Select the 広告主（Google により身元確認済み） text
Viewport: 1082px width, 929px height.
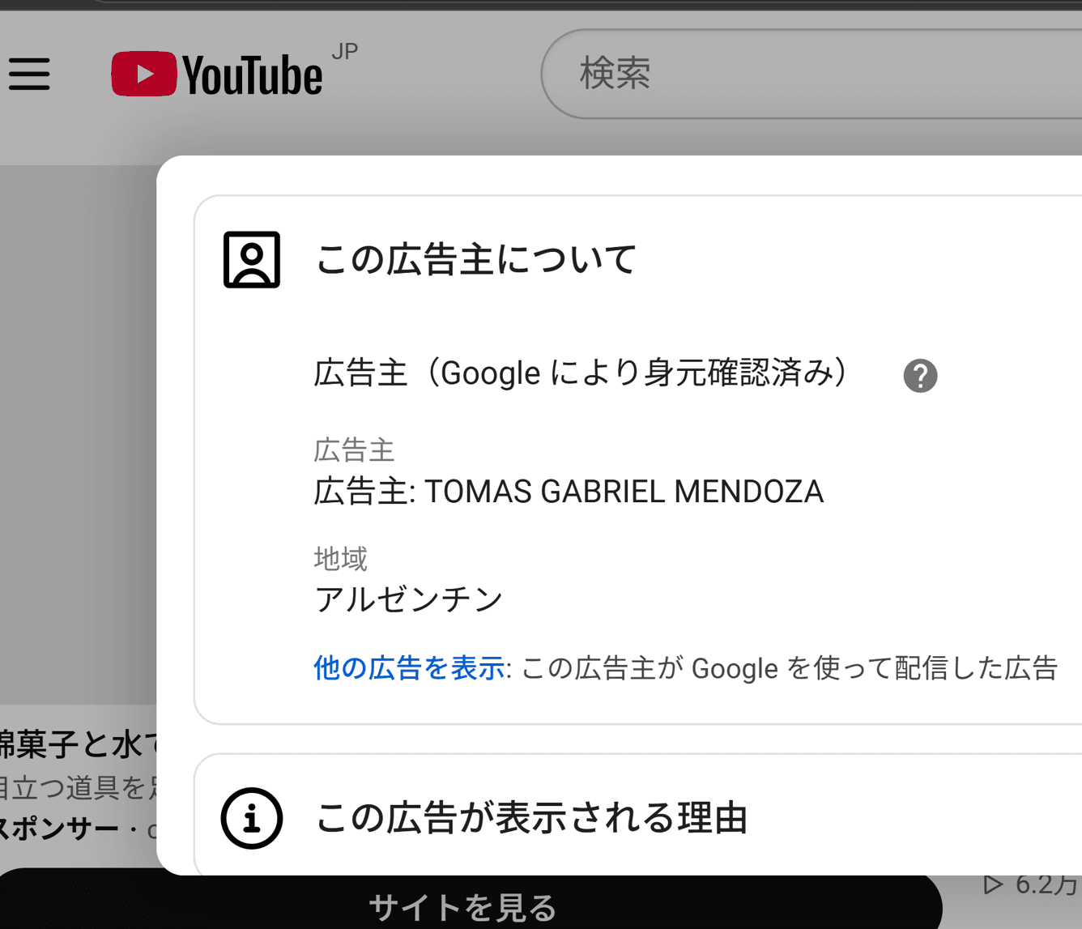pos(581,373)
